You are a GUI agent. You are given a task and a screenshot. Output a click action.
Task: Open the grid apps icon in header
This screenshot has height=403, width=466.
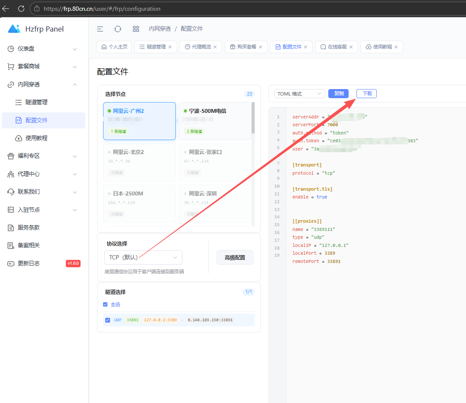click(x=136, y=29)
